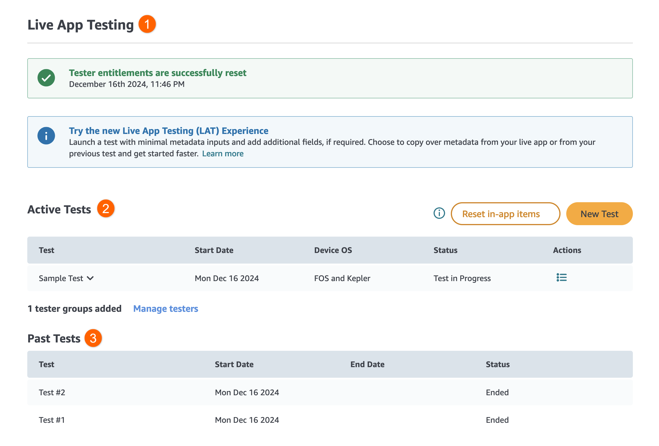Viewport: 659px width, 446px height.
Task: Click the Actions column header
Action: (567, 250)
